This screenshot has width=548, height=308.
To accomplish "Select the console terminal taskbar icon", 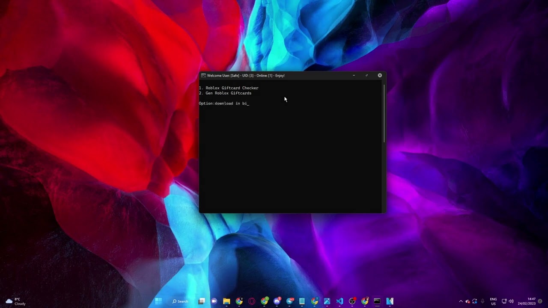I will (377, 301).
